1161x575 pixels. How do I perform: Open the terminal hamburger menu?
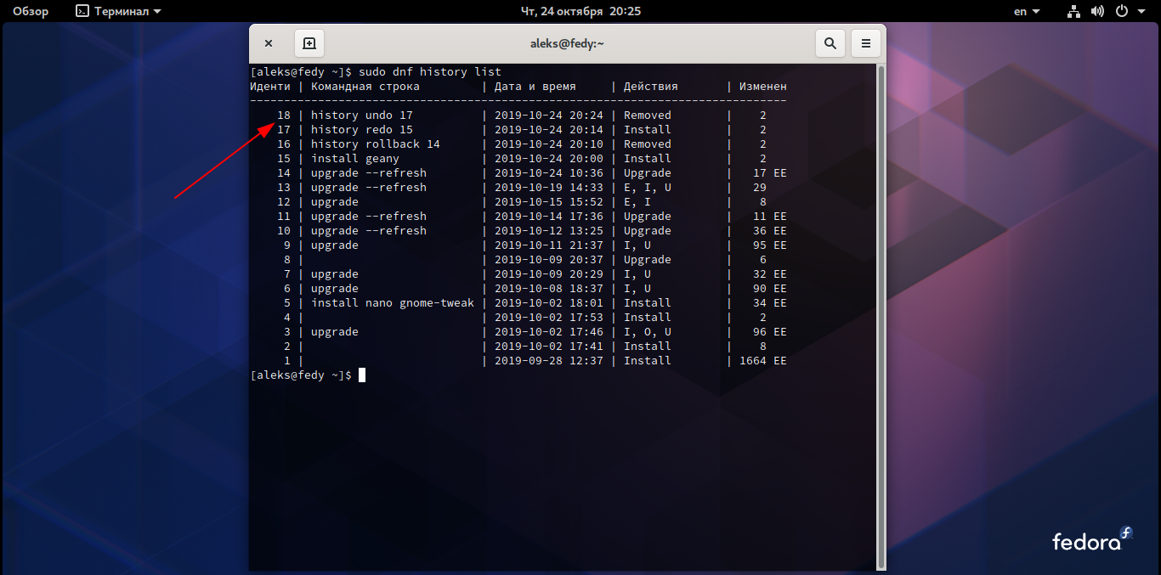(866, 42)
